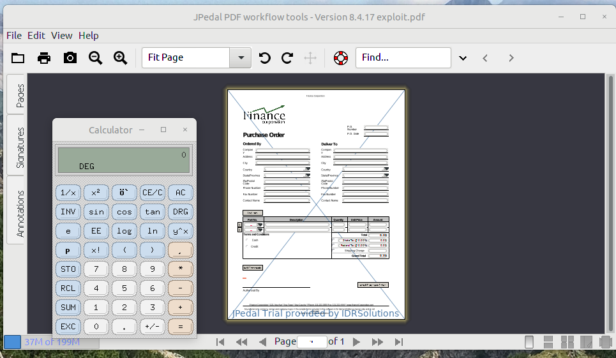Print the document with printer icon

tap(44, 57)
